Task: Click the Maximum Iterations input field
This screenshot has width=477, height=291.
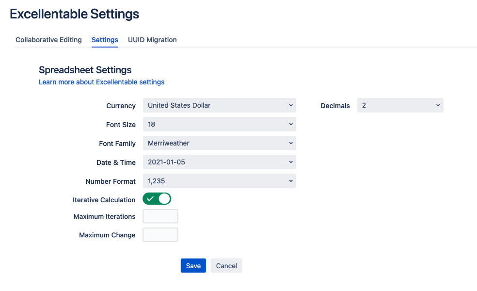Action: tap(160, 216)
